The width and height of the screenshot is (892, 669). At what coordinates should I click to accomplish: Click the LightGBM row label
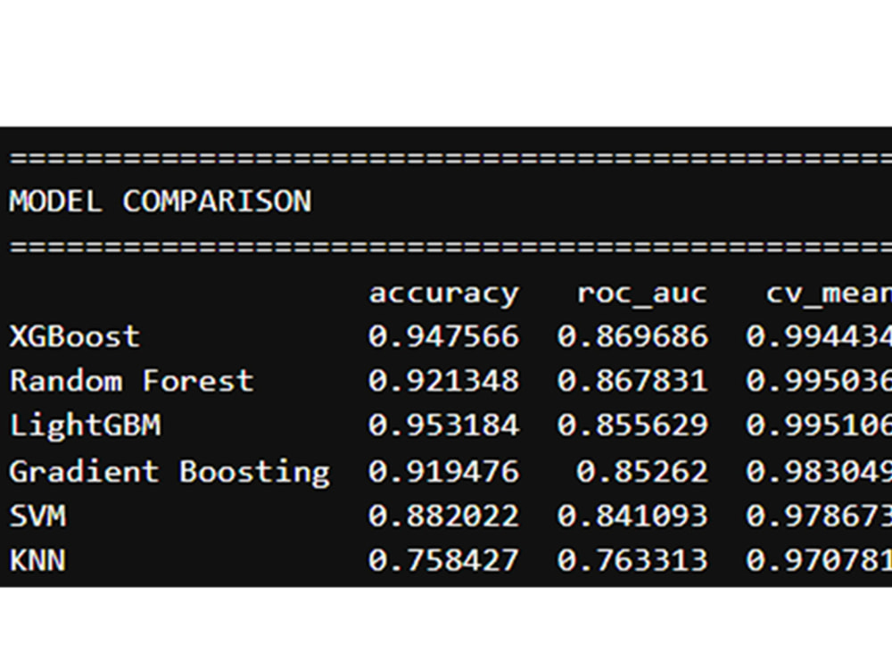click(x=86, y=426)
